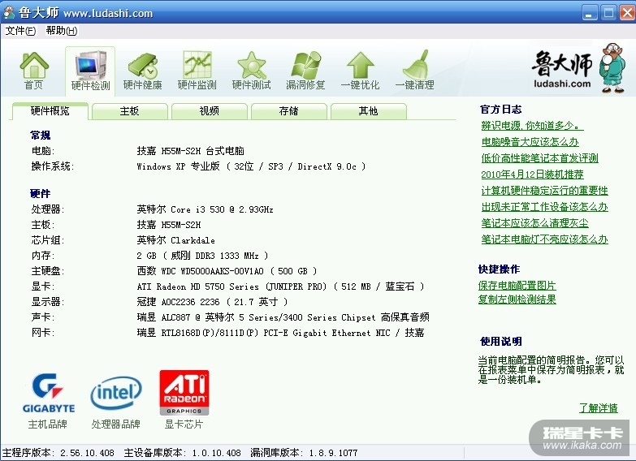
Task: Open the 首页 home icon
Action: (x=34, y=71)
